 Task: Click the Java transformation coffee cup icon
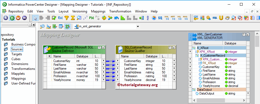pyautogui.click(x=227, y=18)
